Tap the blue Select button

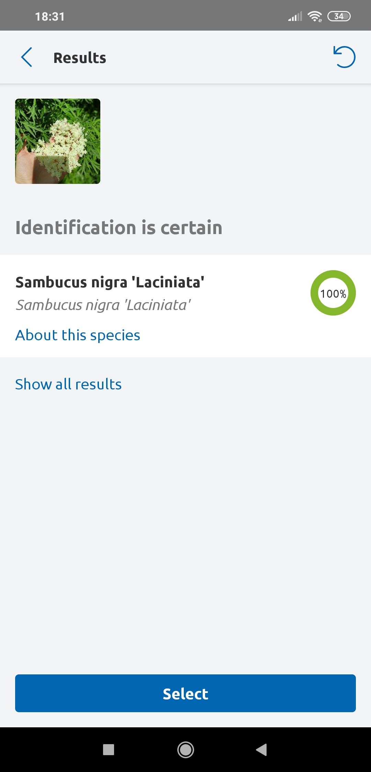[x=185, y=693]
